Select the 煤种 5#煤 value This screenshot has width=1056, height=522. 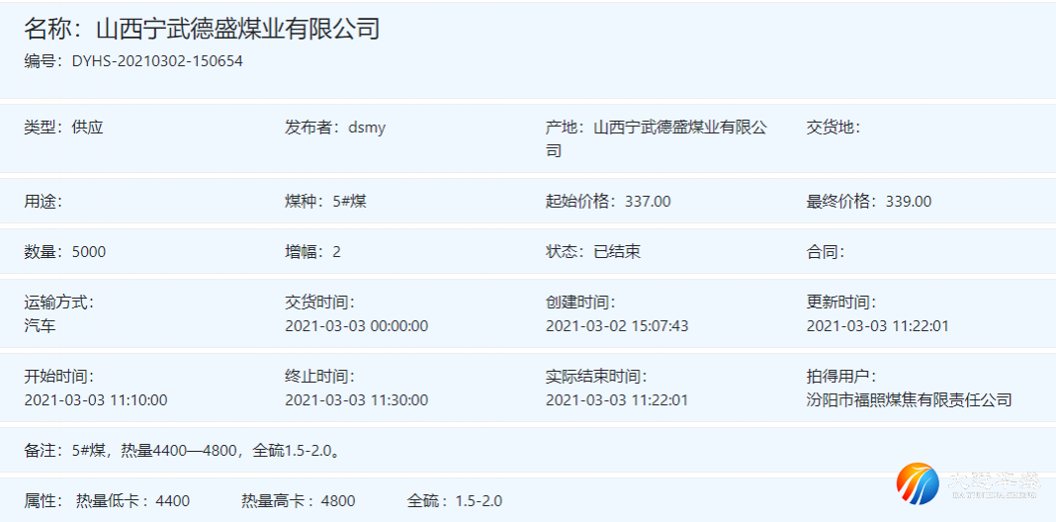[350, 202]
